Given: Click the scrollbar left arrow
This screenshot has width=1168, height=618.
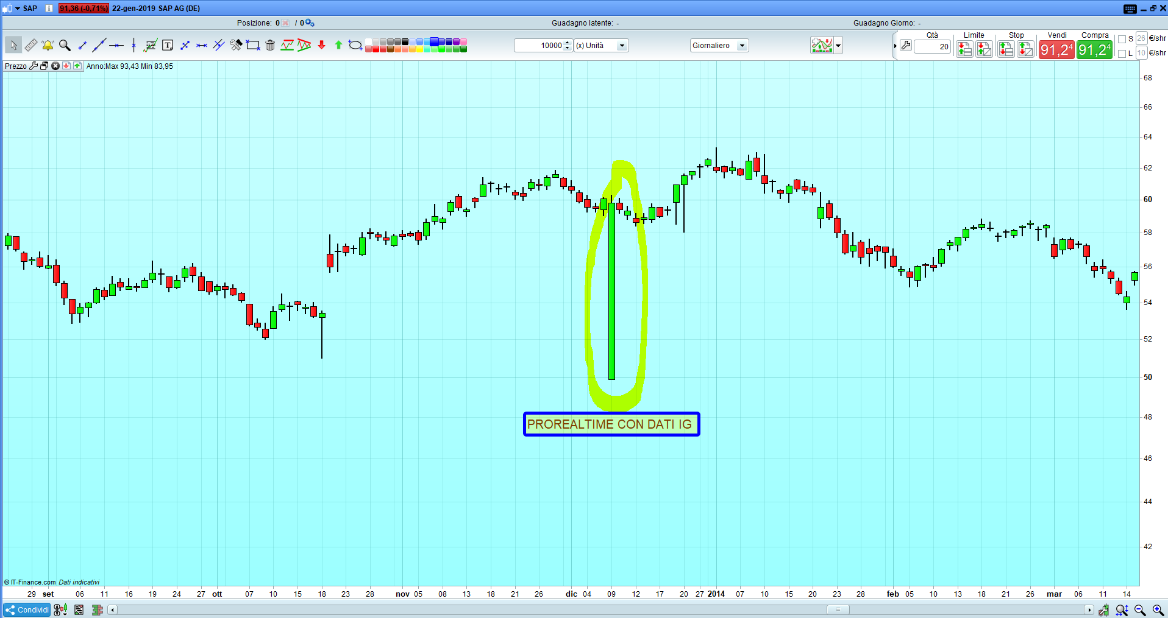Looking at the screenshot, I should pos(112,609).
